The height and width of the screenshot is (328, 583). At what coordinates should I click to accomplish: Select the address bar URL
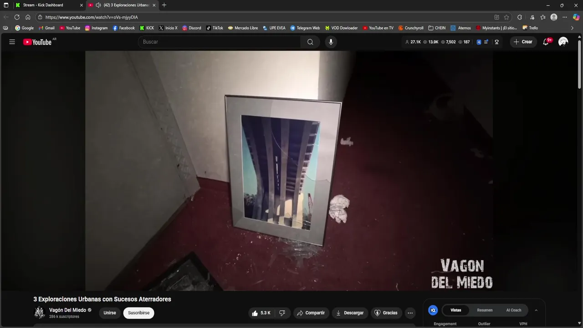coord(92,17)
